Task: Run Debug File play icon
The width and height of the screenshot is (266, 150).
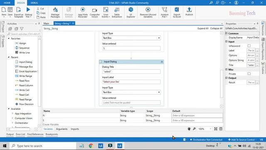Action: (28, 10)
